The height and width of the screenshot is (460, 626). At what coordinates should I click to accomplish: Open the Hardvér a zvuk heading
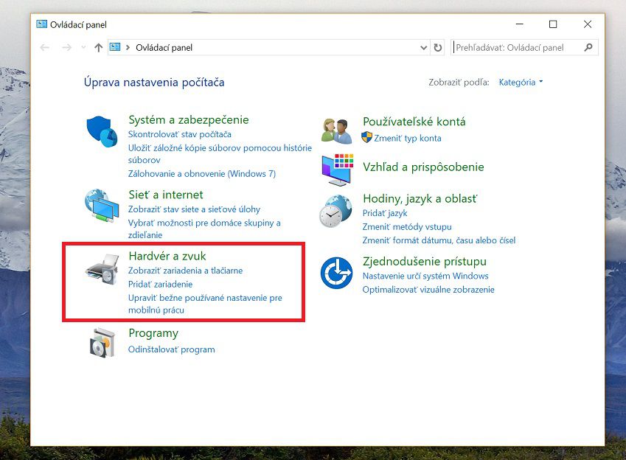click(167, 256)
